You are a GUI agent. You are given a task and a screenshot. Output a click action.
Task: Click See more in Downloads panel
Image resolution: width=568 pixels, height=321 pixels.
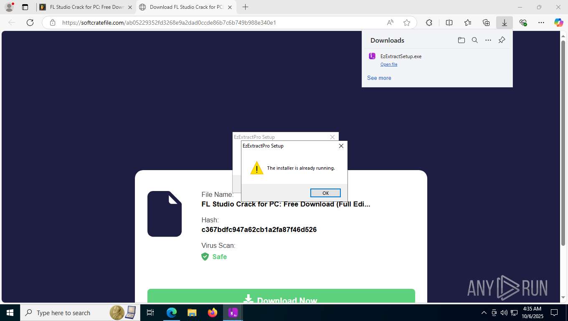coord(379,78)
